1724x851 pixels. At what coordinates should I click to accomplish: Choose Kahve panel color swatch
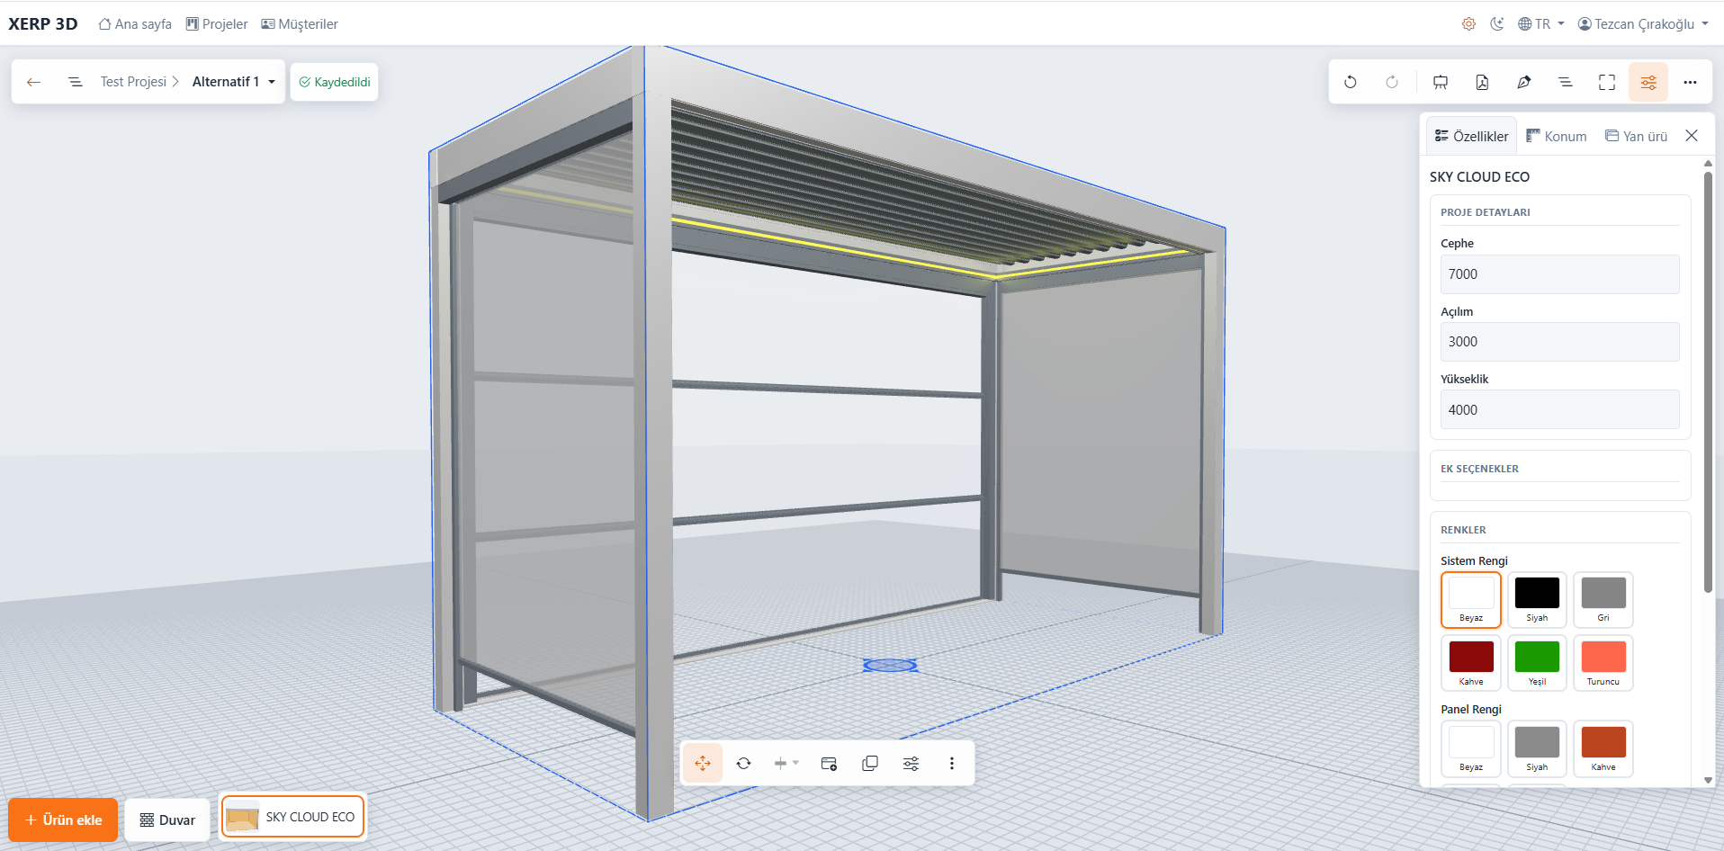click(x=1603, y=748)
